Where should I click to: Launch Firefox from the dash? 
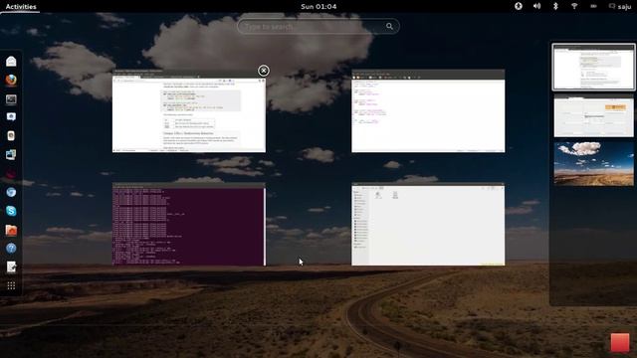pos(11,80)
